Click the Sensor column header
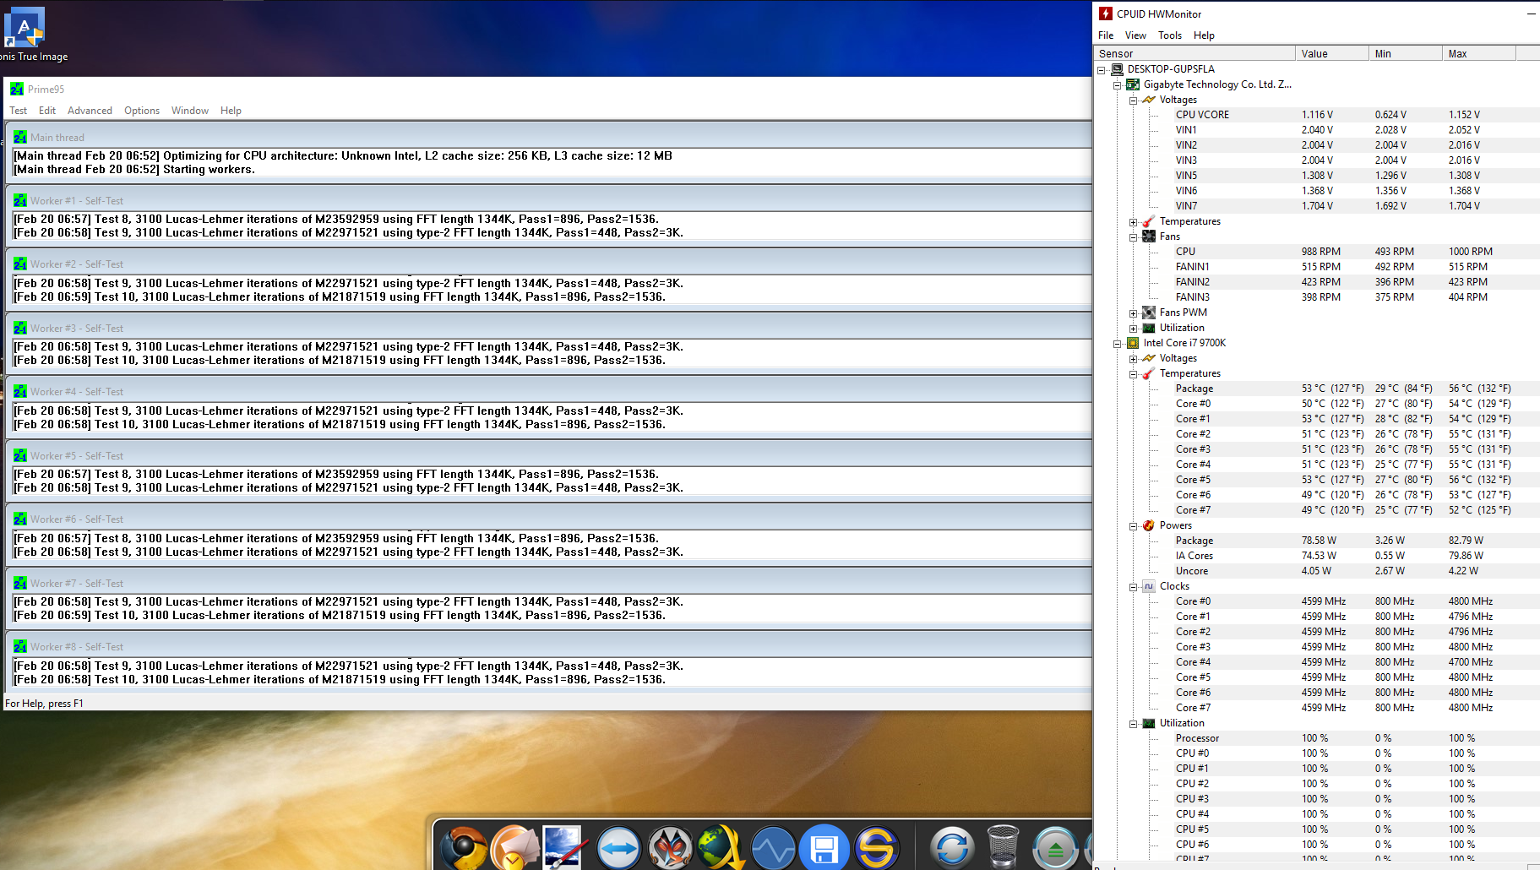 (x=1194, y=53)
